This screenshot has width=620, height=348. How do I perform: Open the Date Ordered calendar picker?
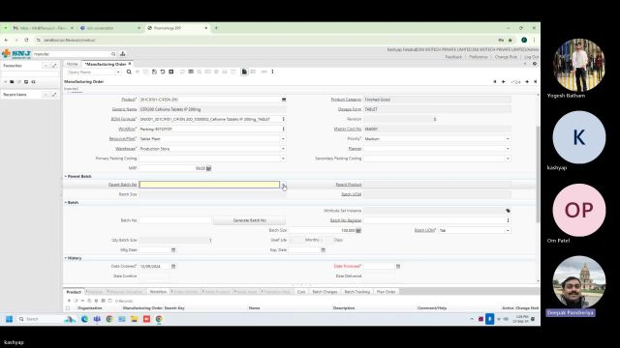click(173, 267)
